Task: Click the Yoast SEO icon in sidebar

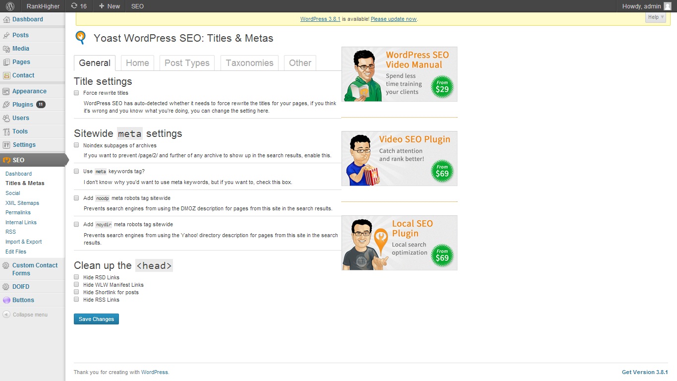Action: click(6, 160)
